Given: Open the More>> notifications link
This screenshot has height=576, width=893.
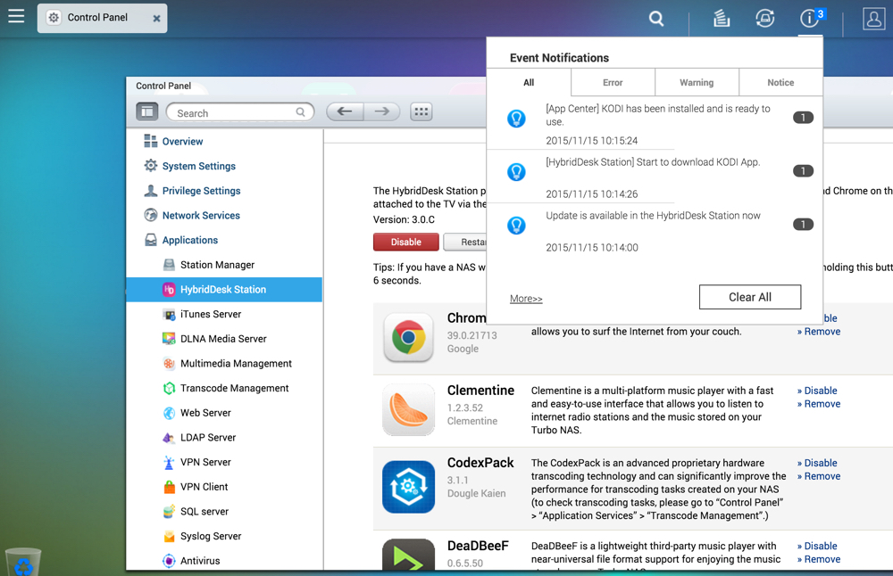Looking at the screenshot, I should [526, 299].
